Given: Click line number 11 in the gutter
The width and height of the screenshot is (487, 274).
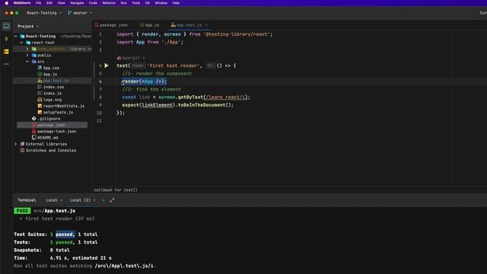Looking at the screenshot, I should pyautogui.click(x=99, y=121).
